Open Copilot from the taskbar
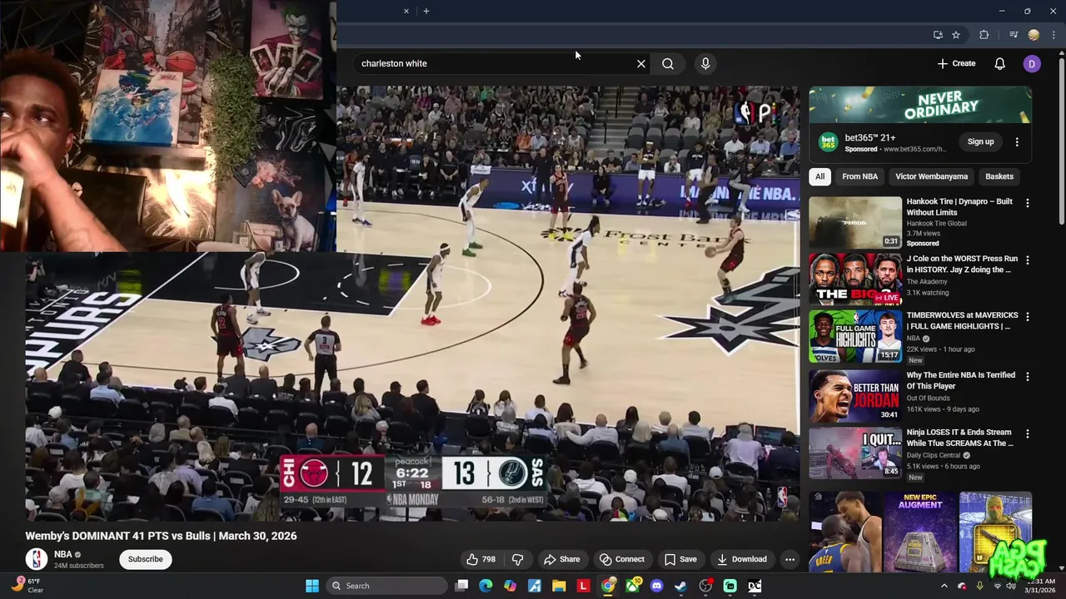 [511, 586]
